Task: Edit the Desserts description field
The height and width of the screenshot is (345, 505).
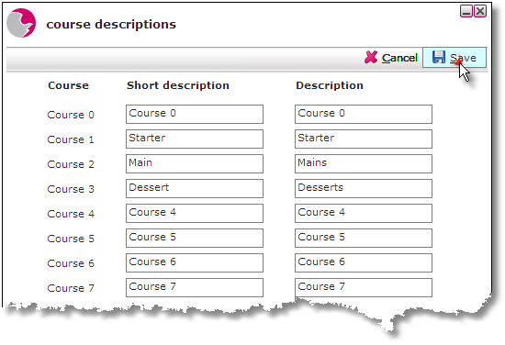Action: click(x=364, y=188)
